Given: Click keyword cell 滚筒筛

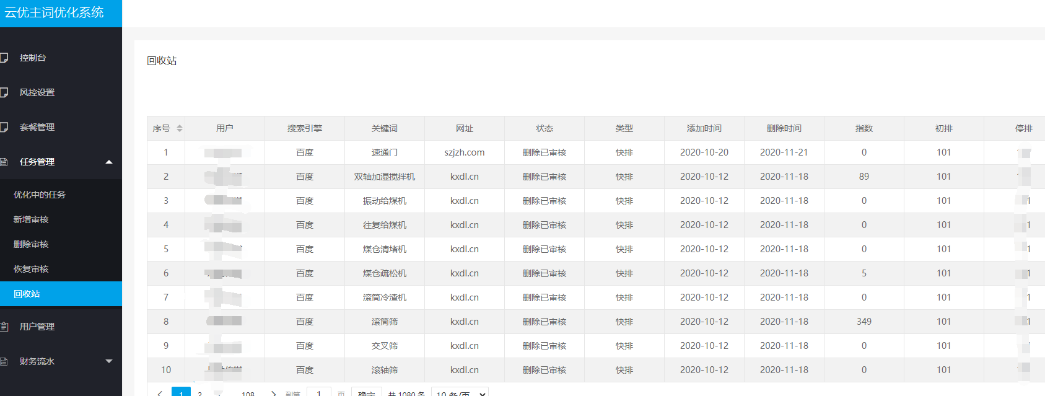Looking at the screenshot, I should (385, 322).
